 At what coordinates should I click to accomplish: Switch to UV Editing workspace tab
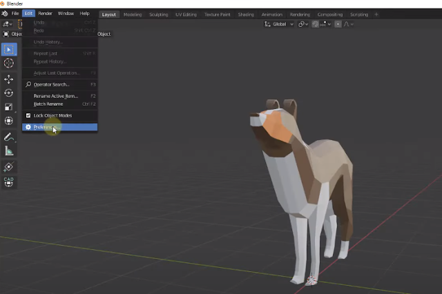coord(186,14)
